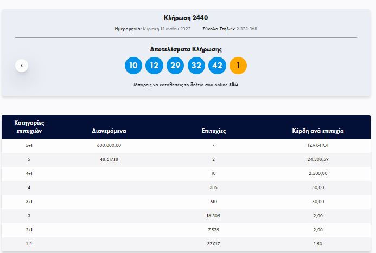Screen dimensions: 376x253
Task: Open the online ticket link 'εδώ'
Action: click(x=234, y=85)
